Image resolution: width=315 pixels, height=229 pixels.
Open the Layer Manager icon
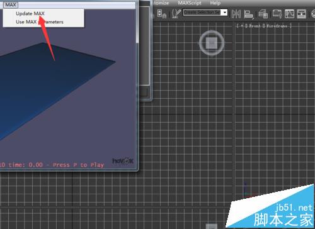click(263, 14)
